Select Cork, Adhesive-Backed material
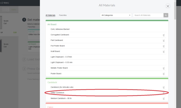 click(108, 29)
